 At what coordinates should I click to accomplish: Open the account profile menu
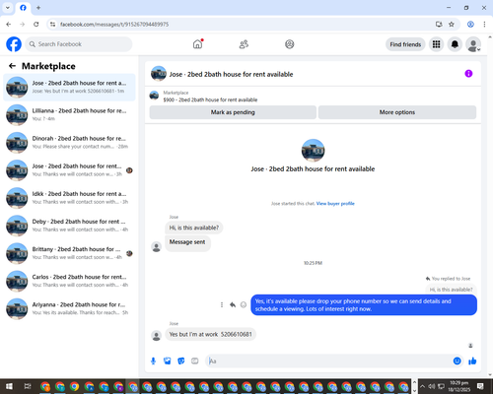(x=473, y=44)
